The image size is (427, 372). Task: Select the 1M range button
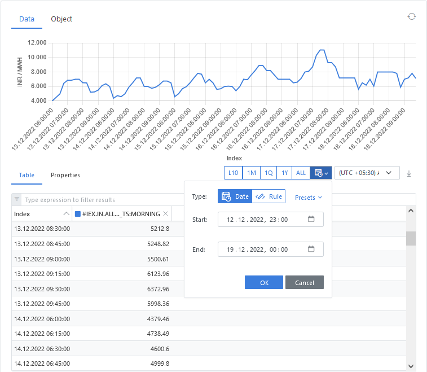point(251,173)
